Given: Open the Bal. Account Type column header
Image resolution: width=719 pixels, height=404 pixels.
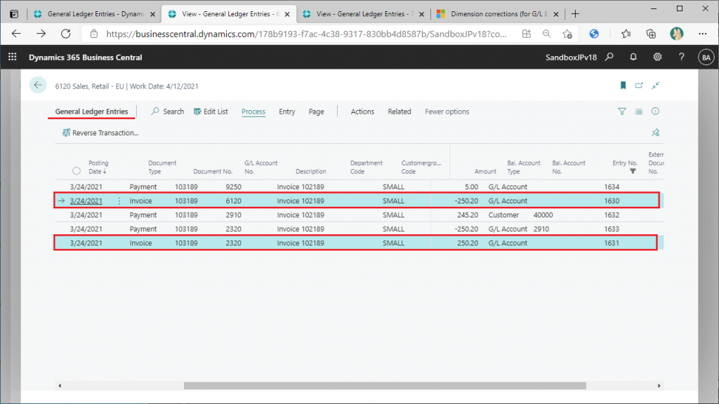Looking at the screenshot, I should [x=524, y=167].
